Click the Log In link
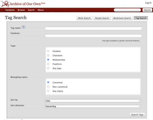Screen dimensions: 153x120 148,3
